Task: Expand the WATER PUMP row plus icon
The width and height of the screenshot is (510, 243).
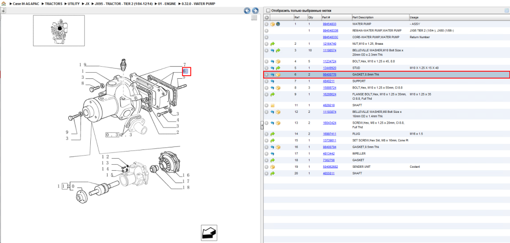Action: (266, 24)
